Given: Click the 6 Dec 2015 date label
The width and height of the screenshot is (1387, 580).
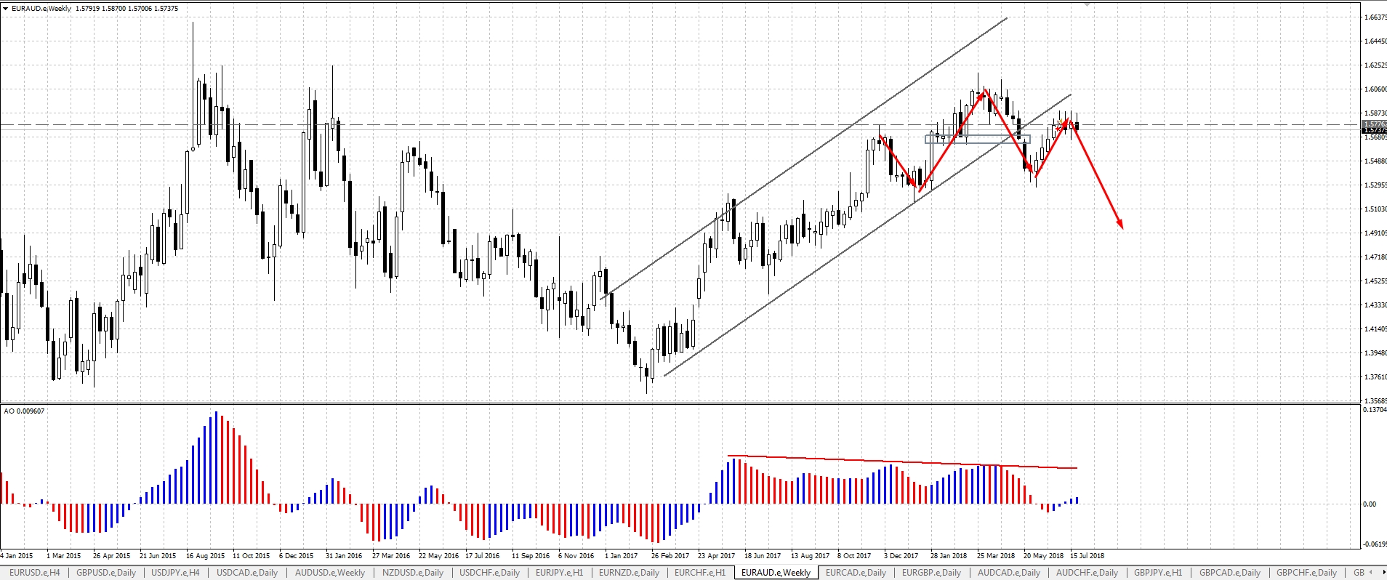Looking at the screenshot, I should coord(296,555).
